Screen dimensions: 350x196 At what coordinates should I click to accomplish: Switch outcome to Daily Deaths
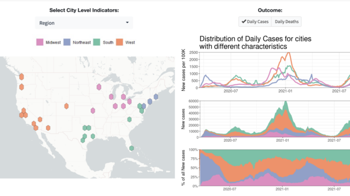tap(287, 22)
